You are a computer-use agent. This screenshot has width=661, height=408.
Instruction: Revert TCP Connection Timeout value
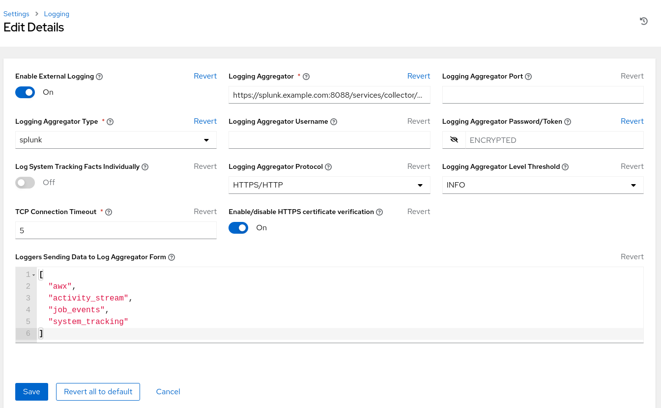click(205, 212)
